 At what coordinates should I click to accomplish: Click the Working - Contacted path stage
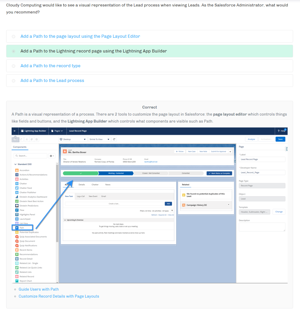click(116, 173)
